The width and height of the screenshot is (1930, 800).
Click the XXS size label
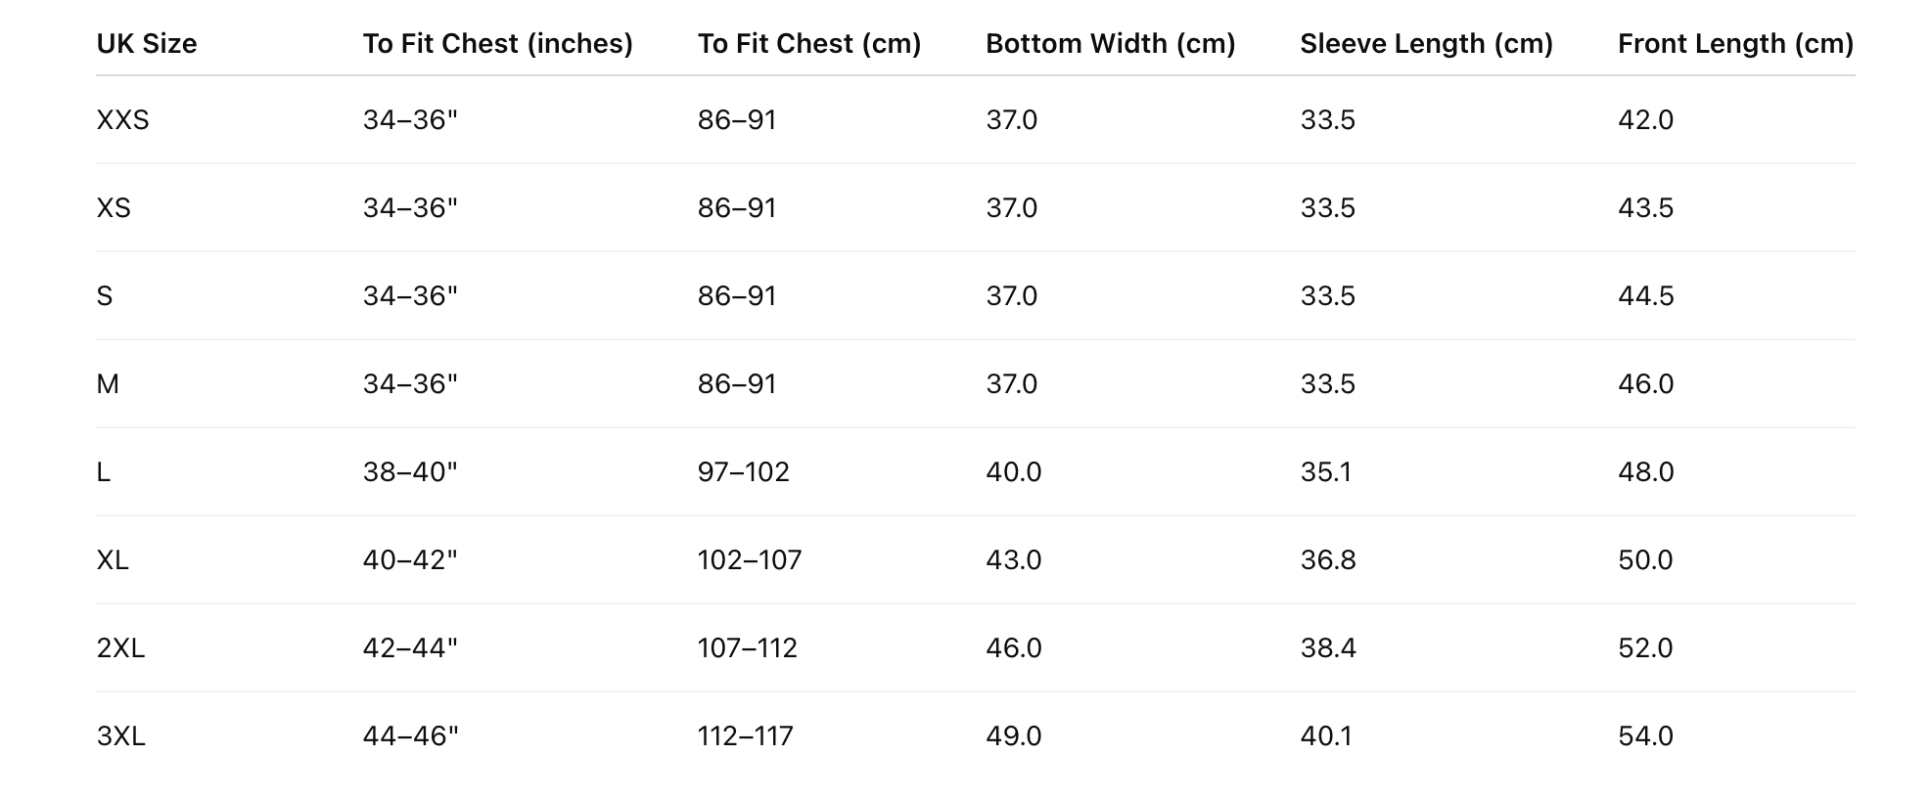(x=122, y=120)
